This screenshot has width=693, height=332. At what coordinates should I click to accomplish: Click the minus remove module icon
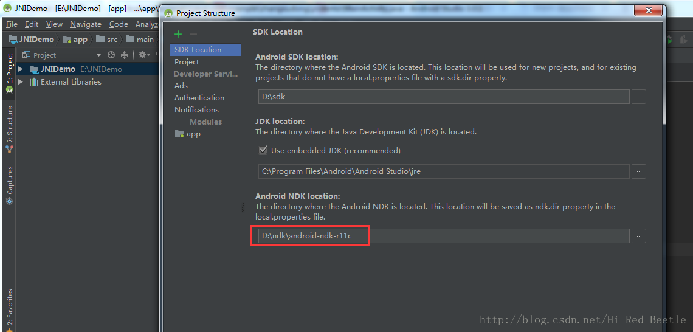point(193,34)
